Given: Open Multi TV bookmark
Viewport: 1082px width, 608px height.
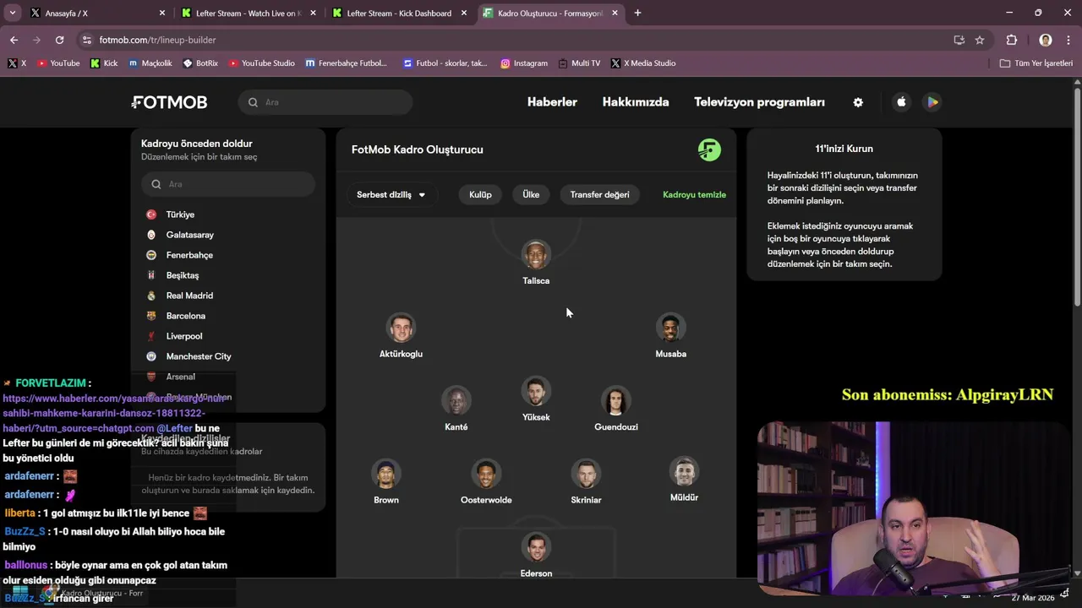Looking at the screenshot, I should [579, 63].
